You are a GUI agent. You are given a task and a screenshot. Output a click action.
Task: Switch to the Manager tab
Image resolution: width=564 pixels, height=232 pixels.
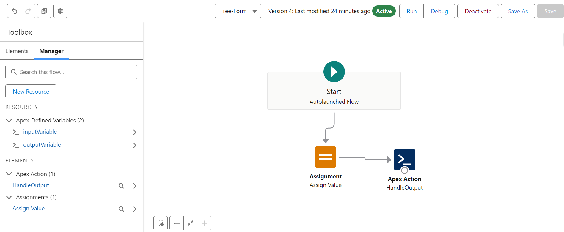(51, 51)
